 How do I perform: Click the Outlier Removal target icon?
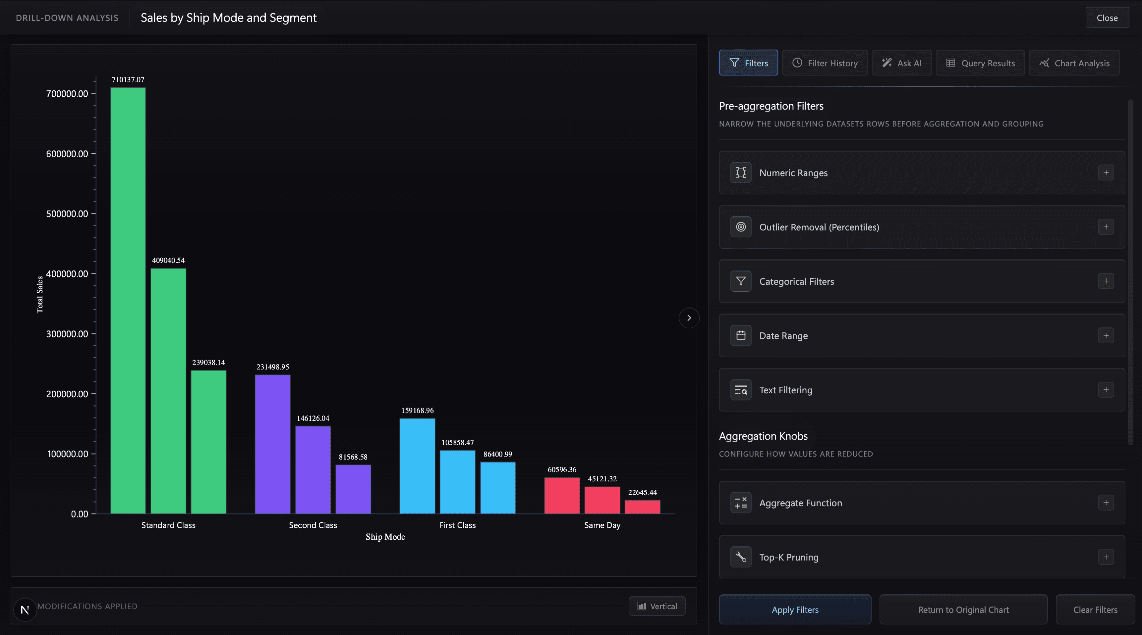click(741, 227)
